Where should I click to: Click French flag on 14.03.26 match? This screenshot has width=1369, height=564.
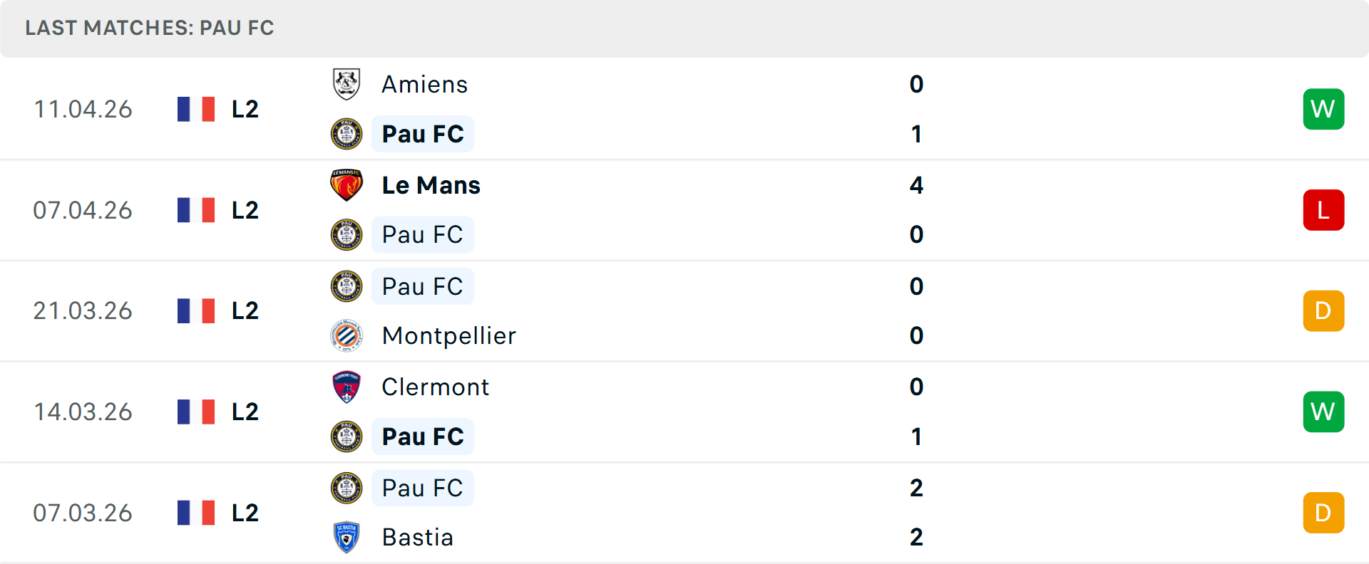pos(196,412)
